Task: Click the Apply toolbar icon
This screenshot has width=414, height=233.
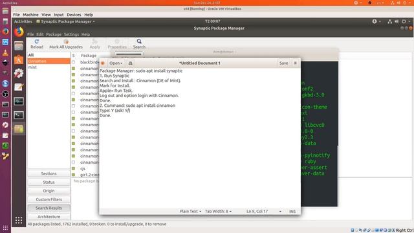Action: (x=95, y=41)
